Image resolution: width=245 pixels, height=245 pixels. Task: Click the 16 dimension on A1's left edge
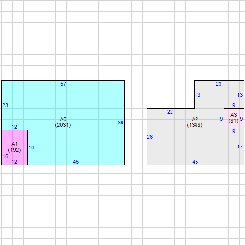[x=5, y=156]
